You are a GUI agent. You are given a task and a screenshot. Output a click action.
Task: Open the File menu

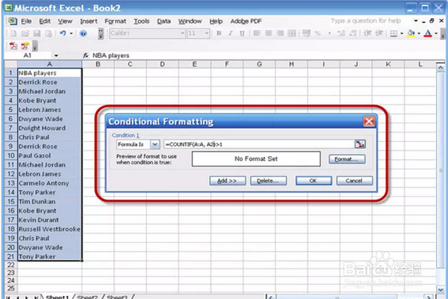point(26,21)
